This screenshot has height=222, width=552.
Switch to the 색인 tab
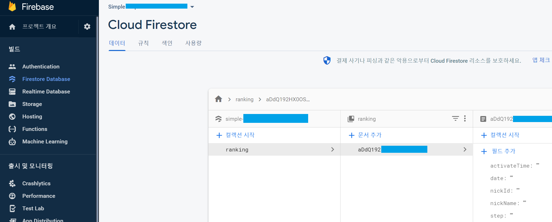tap(167, 43)
